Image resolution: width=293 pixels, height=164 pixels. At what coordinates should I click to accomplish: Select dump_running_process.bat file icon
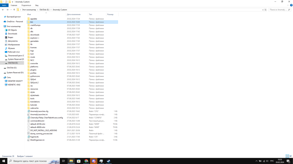[28, 134]
